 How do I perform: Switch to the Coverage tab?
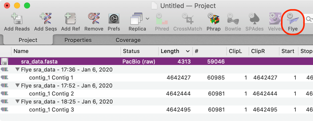coord(128,40)
